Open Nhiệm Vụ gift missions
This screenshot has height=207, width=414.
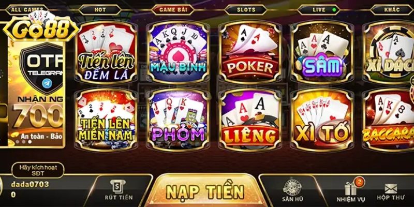tap(351, 190)
